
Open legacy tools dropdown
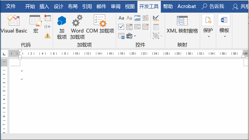131,36
